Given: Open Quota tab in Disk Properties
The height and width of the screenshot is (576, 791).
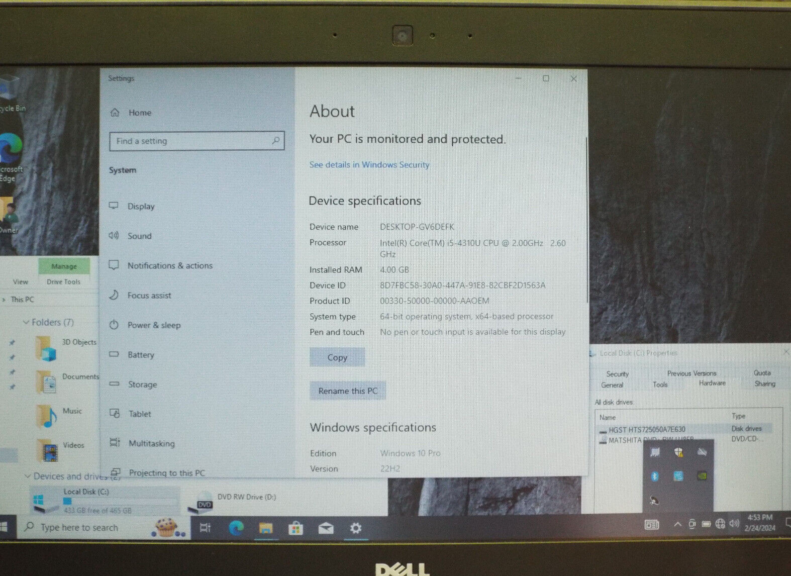Looking at the screenshot, I should (x=762, y=373).
